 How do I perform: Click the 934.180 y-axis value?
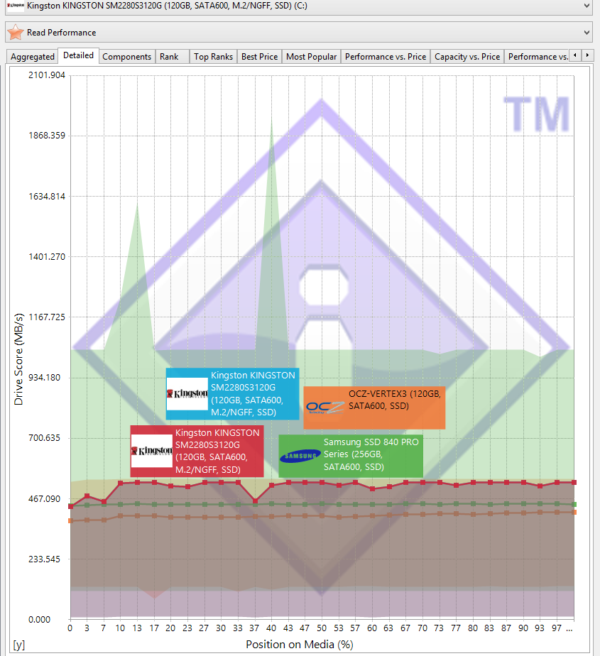pyautogui.click(x=44, y=378)
